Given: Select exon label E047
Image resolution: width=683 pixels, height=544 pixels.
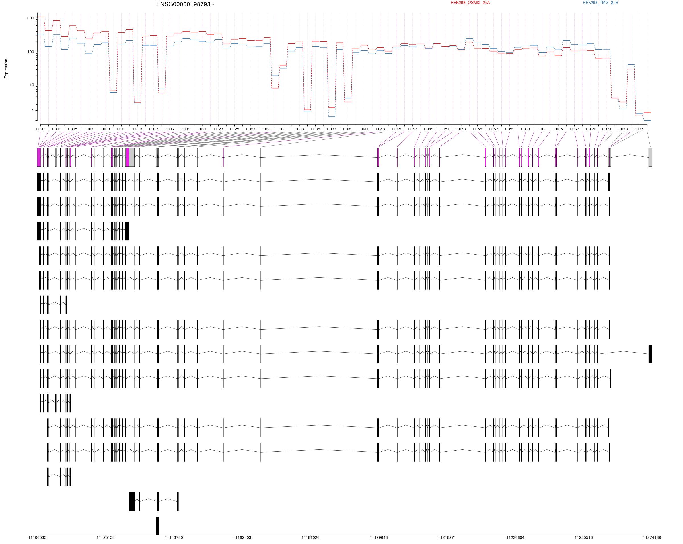Looking at the screenshot, I should [x=412, y=129].
